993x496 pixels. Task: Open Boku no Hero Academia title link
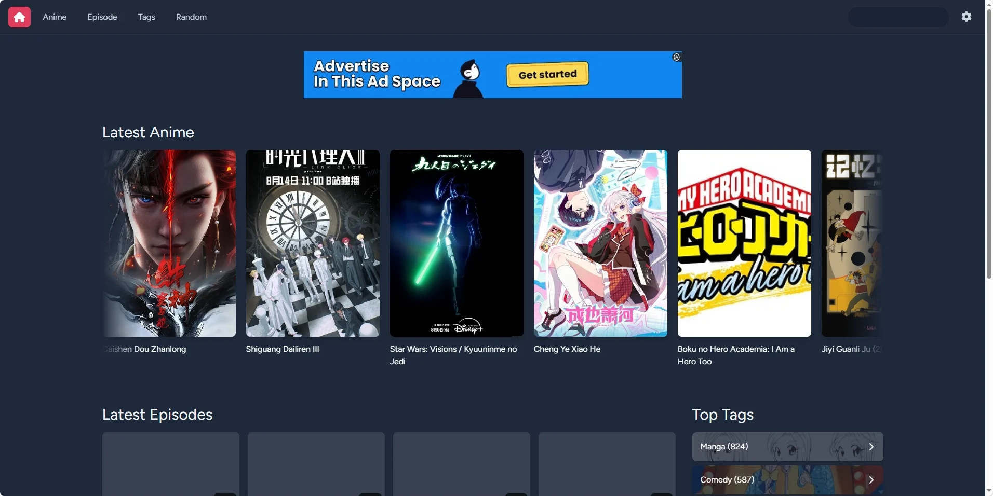coord(736,355)
